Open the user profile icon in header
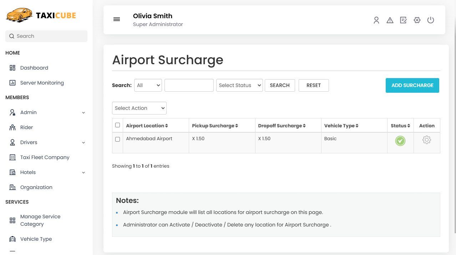 [376, 20]
